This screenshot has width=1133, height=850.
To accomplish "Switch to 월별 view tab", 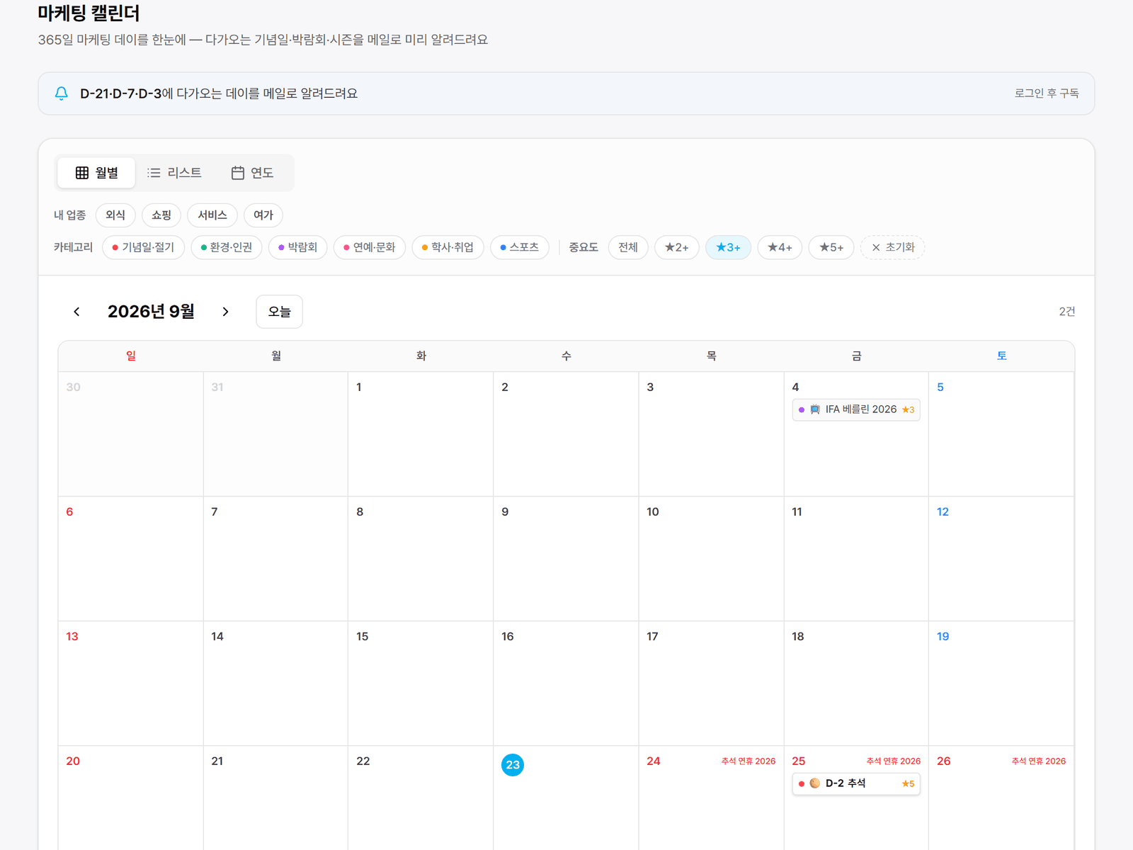I will tap(96, 173).
